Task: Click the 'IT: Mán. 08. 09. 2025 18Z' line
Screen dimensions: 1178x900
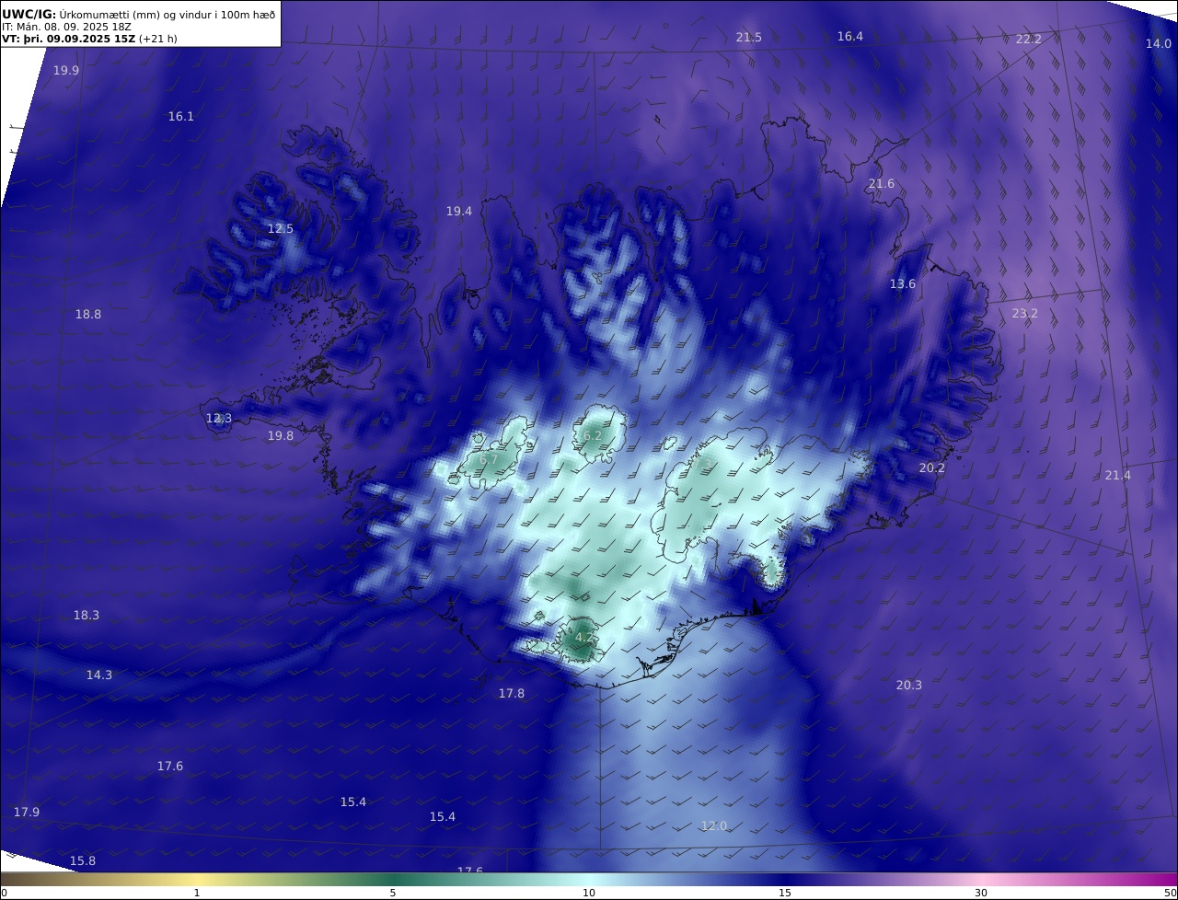Action: [x=67, y=27]
